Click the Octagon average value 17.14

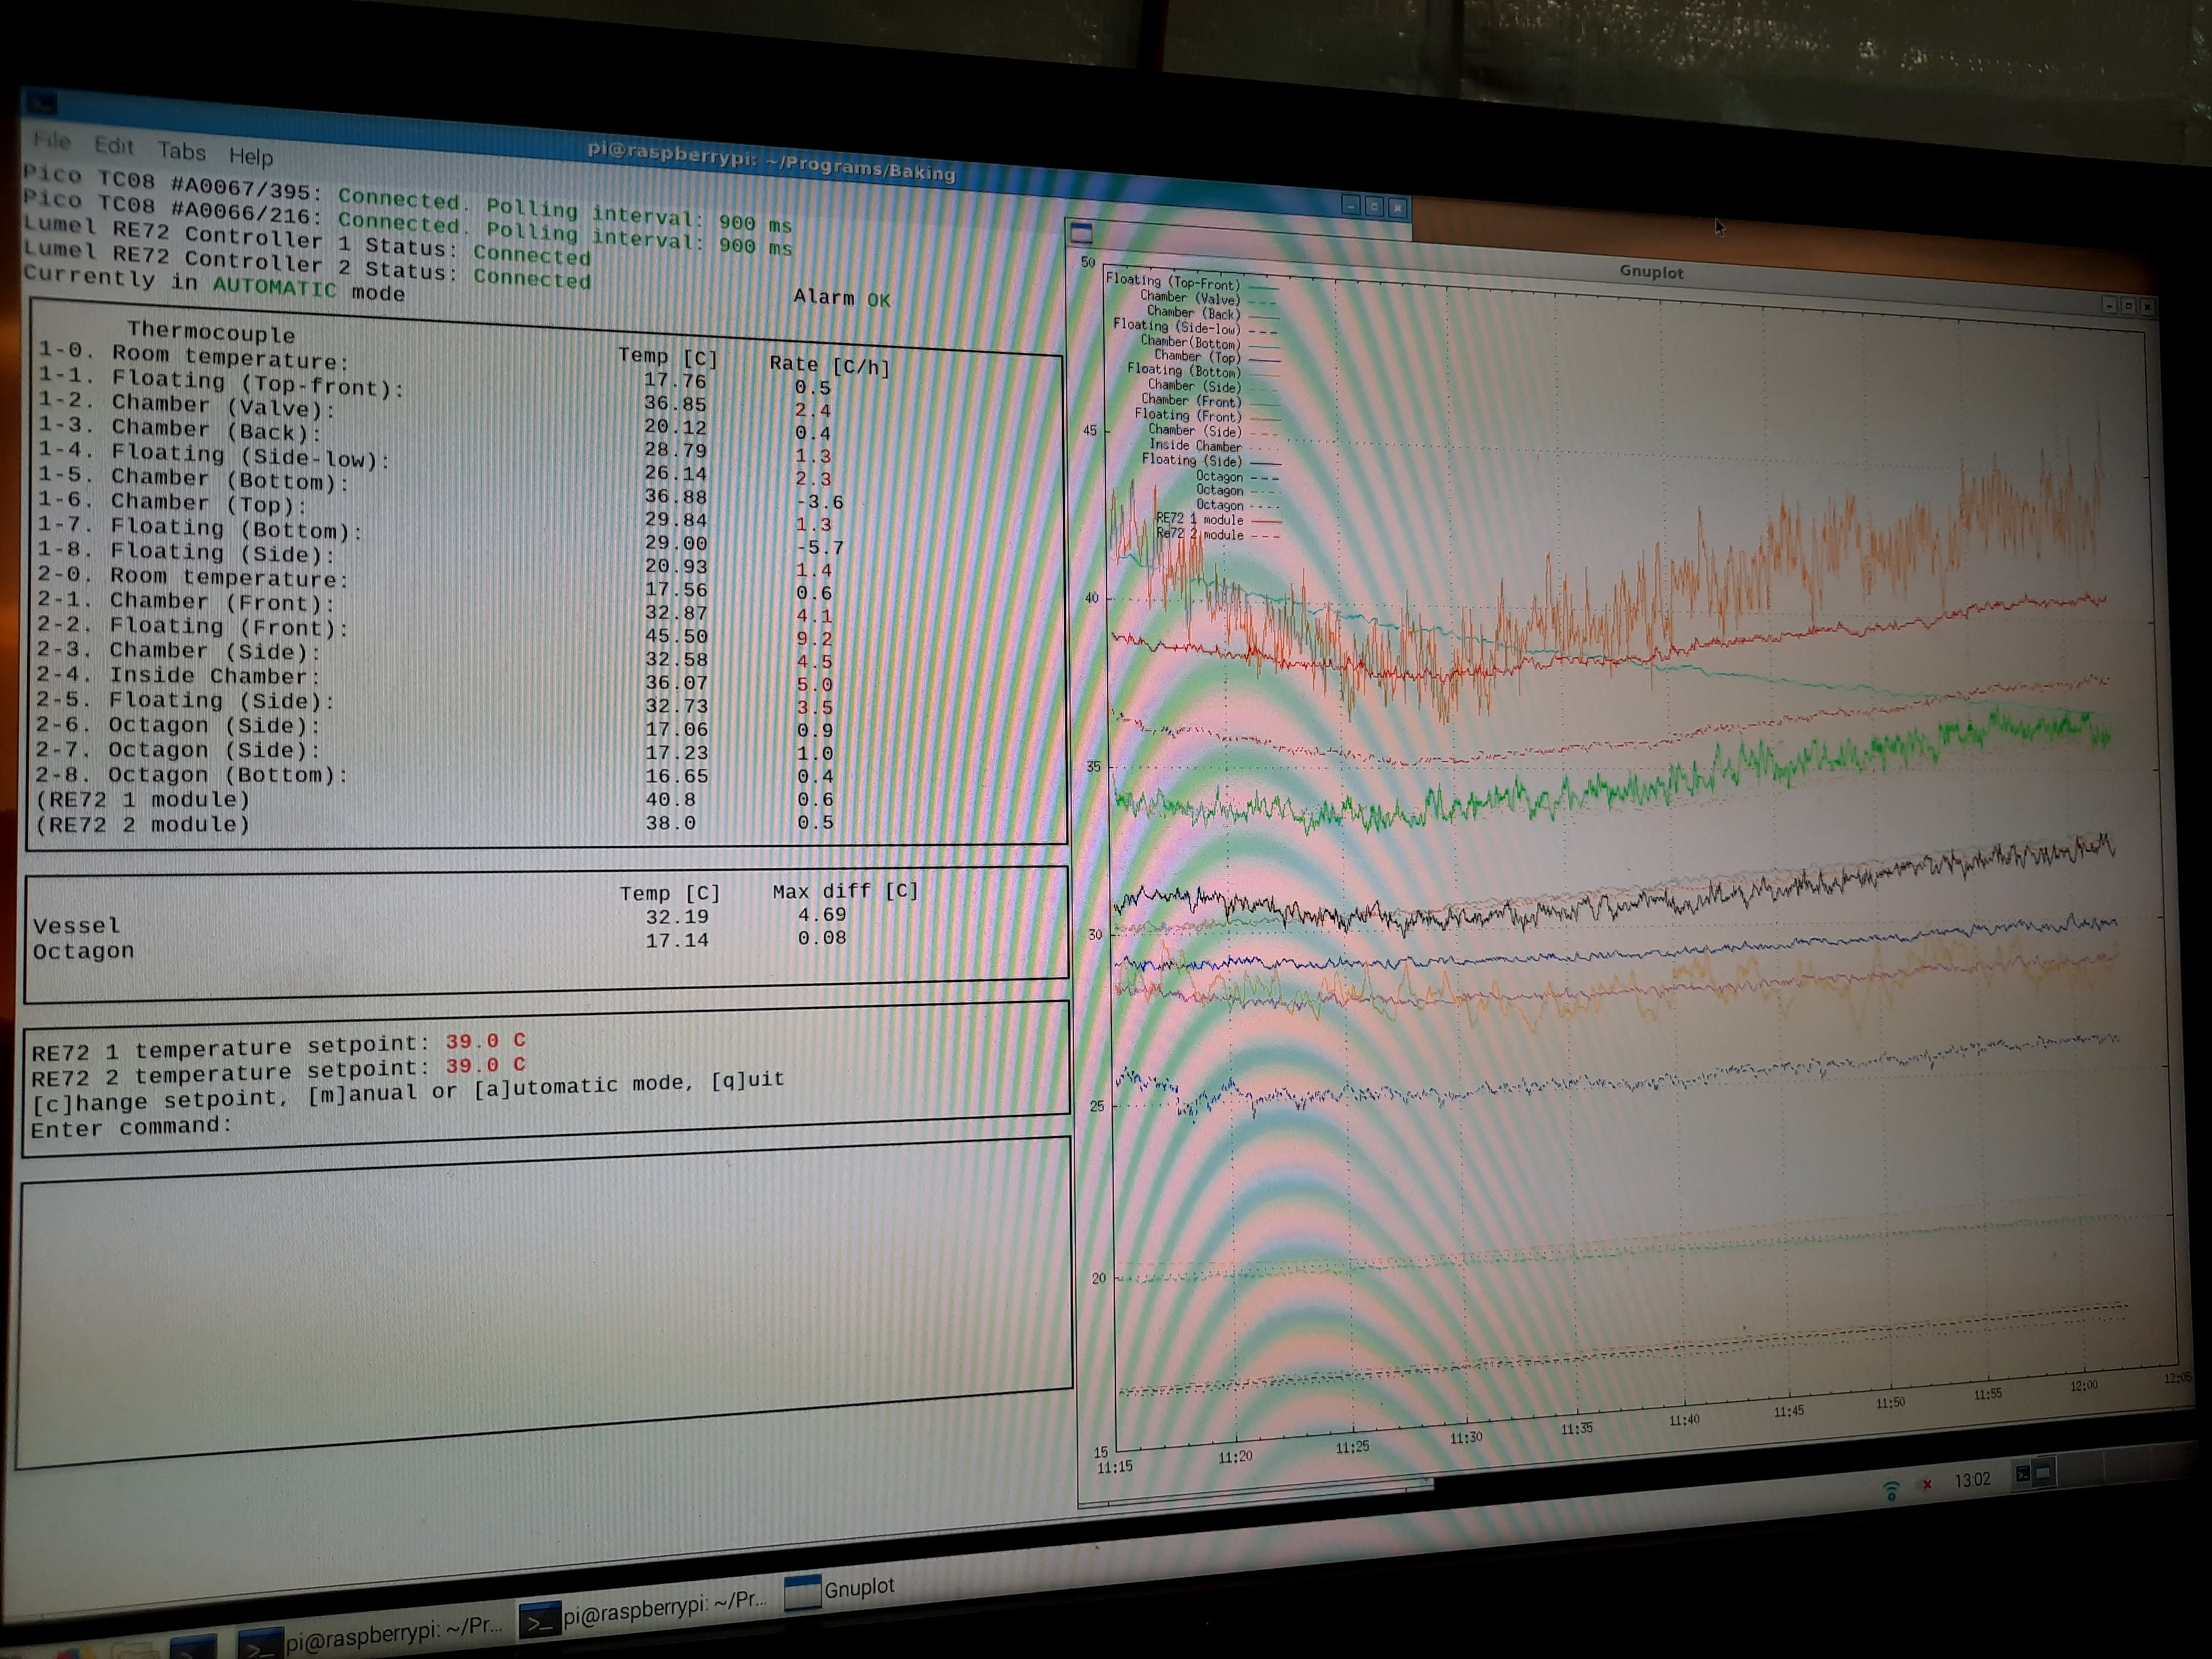click(x=677, y=940)
